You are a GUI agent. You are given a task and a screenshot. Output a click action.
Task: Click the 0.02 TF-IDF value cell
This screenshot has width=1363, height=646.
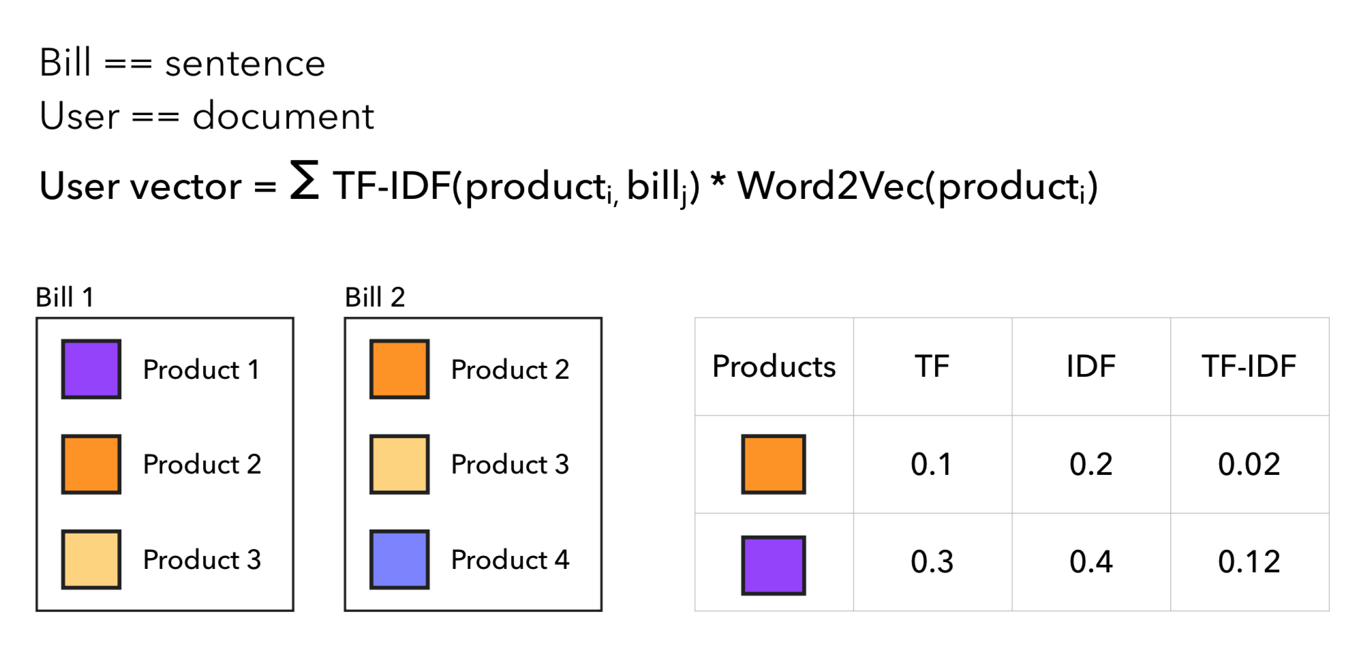(1249, 465)
